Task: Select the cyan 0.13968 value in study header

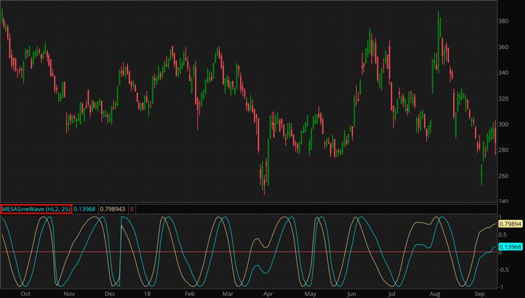Action: point(85,209)
